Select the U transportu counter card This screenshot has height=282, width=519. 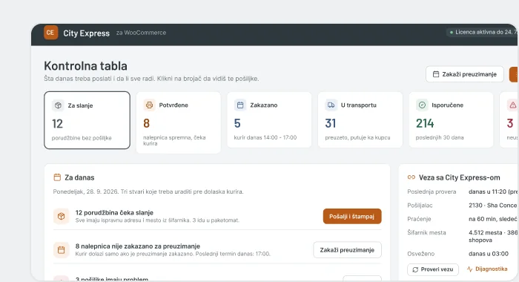[x=360, y=119]
